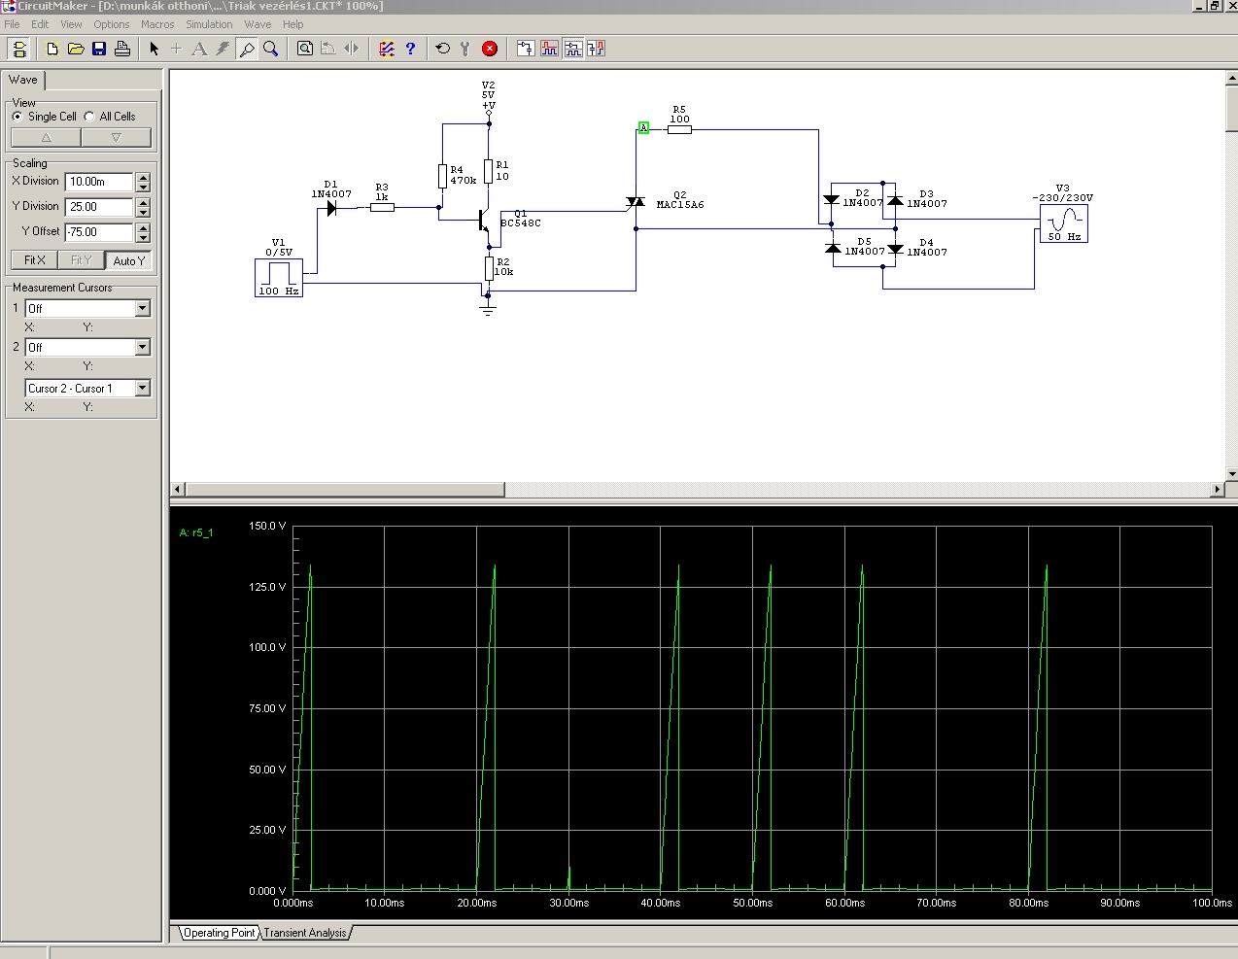Open the Options menu
The height and width of the screenshot is (959, 1238).
(x=112, y=24)
